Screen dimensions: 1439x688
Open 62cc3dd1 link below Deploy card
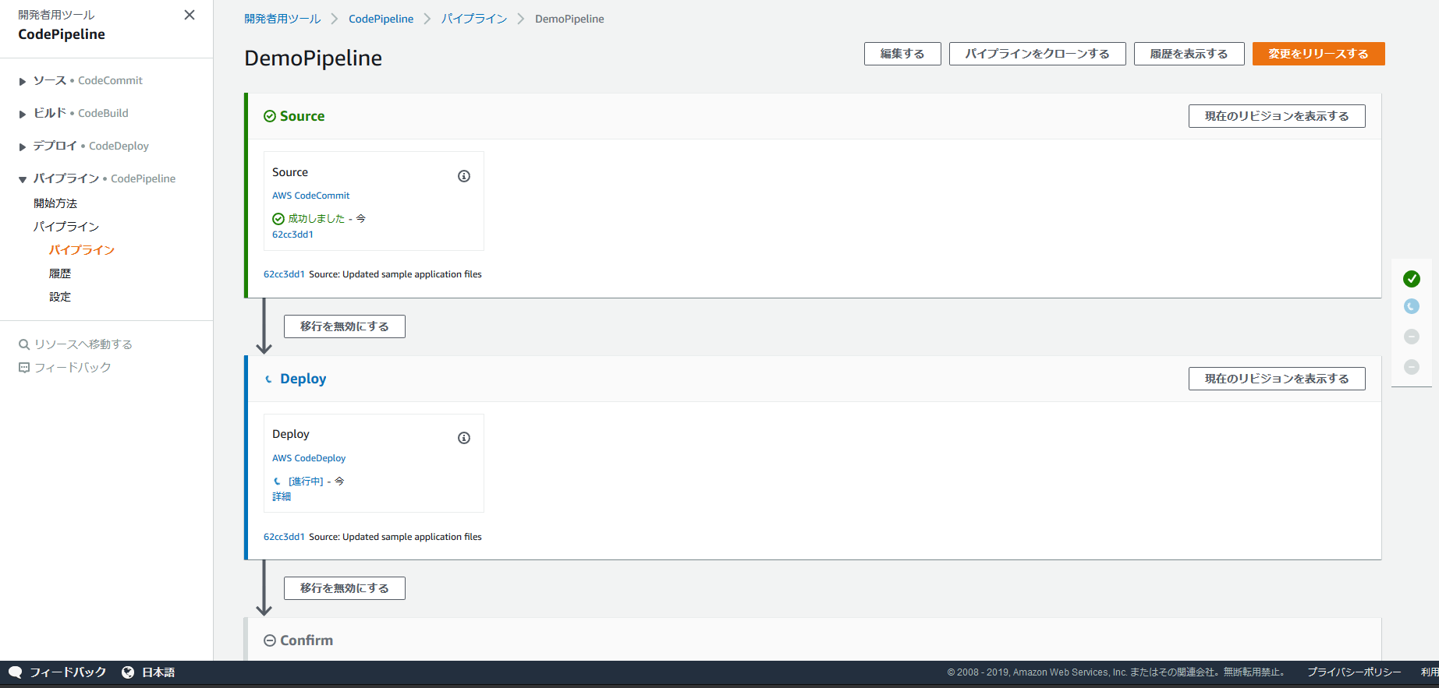tap(284, 537)
